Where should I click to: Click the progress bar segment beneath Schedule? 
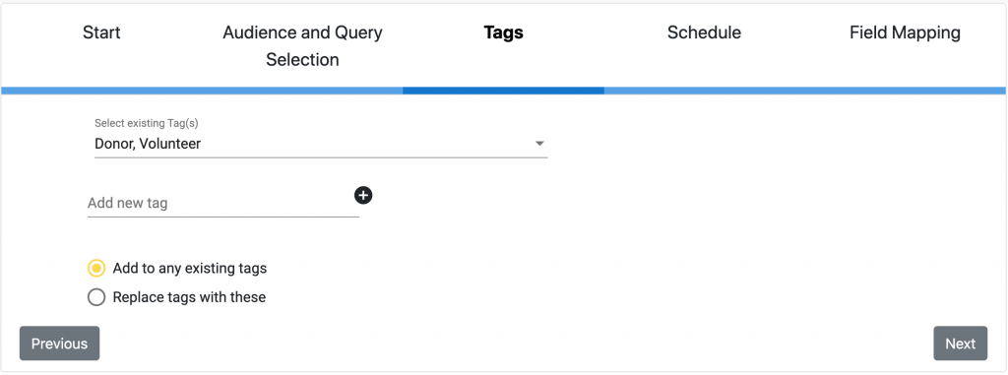(x=704, y=91)
